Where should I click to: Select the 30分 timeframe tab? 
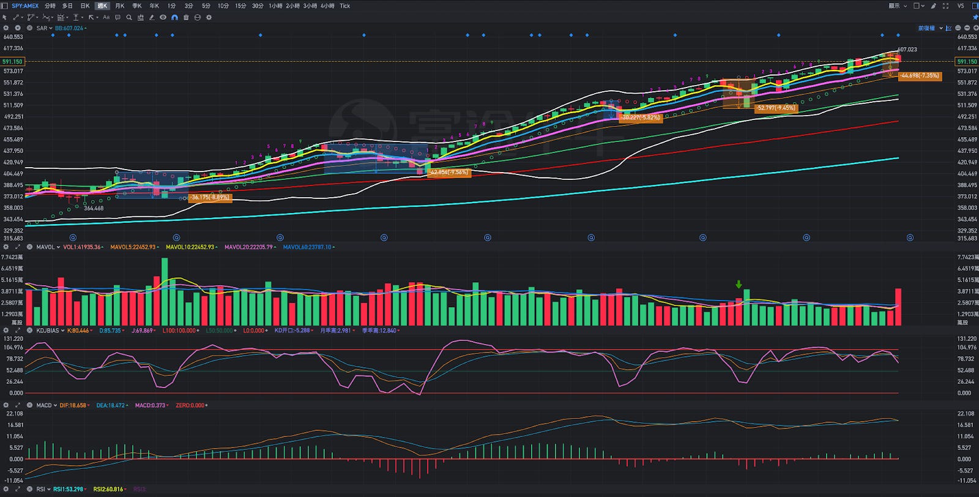click(x=258, y=6)
